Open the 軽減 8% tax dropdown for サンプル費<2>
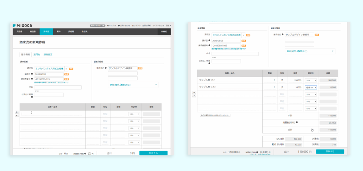 (x=310, y=87)
